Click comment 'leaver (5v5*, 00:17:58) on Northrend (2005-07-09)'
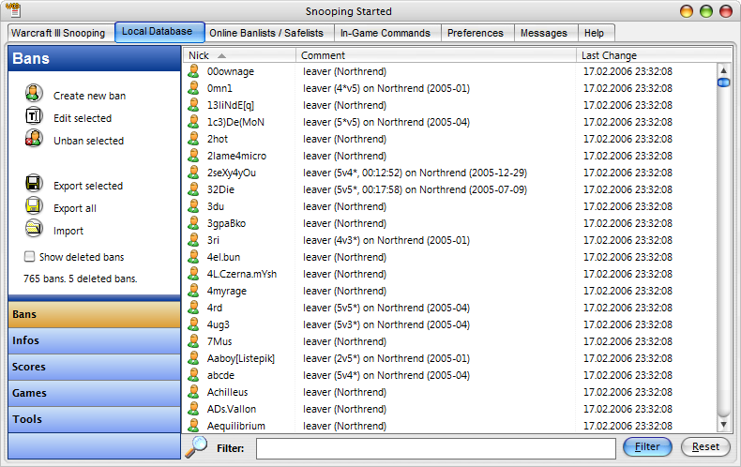Image resolution: width=741 pixels, height=467 pixels. coord(415,189)
